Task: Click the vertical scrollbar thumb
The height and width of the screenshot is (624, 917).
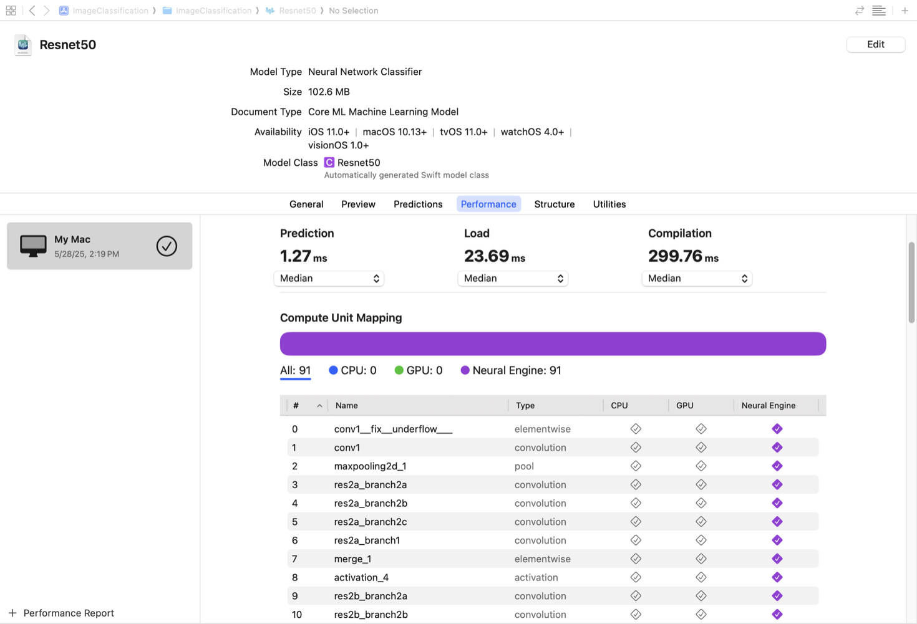Action: coord(911,282)
